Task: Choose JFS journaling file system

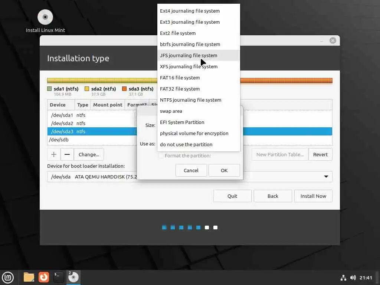Action: tap(199, 56)
